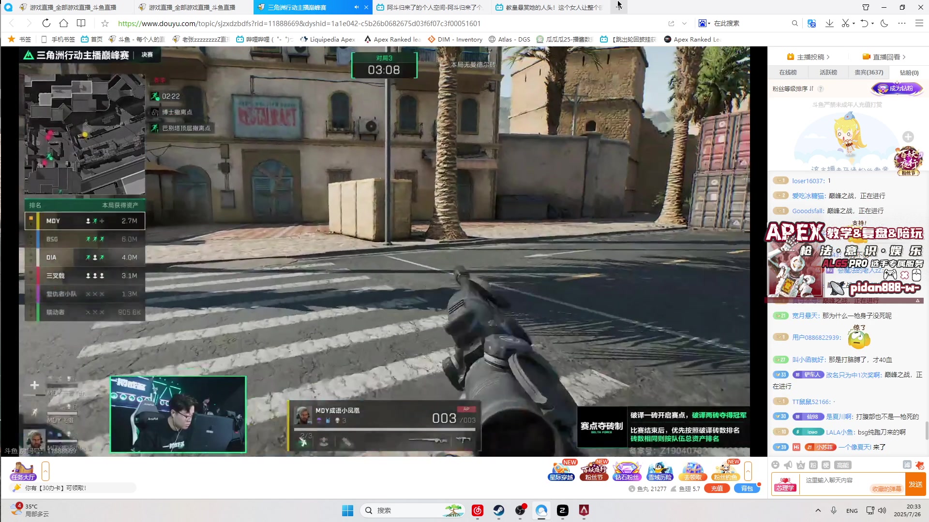Viewport: 929px width, 522px height.
Task: Expand the undo closed tabs dropdown arrow
Action: 872,23
